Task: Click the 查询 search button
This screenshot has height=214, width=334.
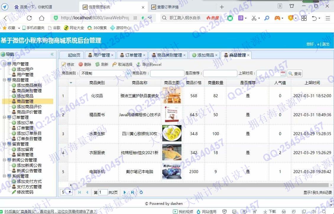Action: [295, 74]
